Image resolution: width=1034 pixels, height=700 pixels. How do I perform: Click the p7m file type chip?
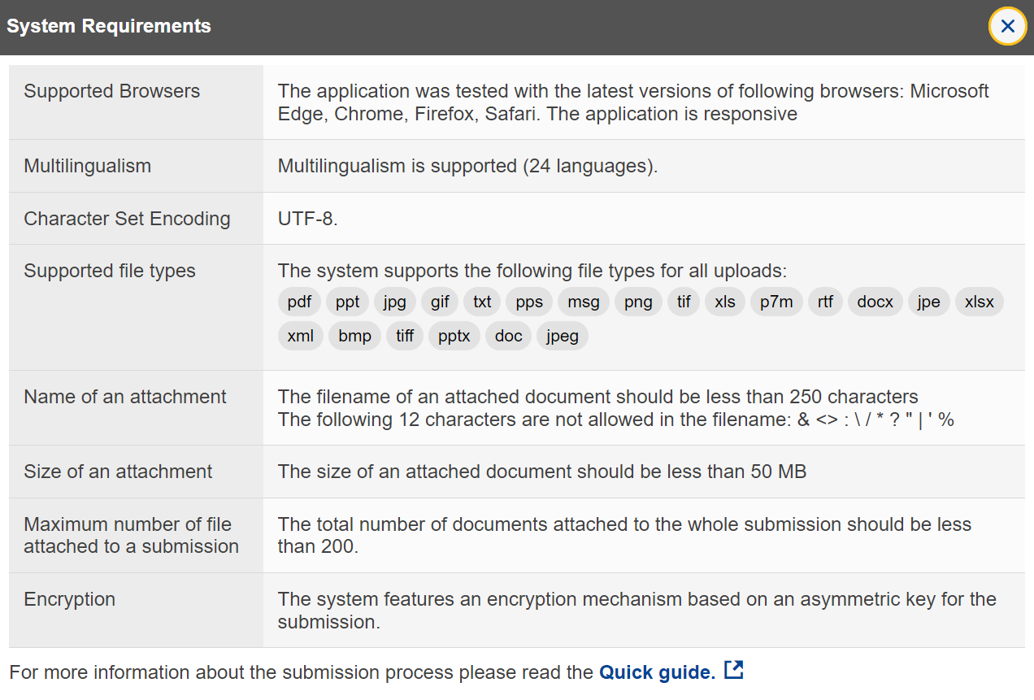click(x=776, y=302)
